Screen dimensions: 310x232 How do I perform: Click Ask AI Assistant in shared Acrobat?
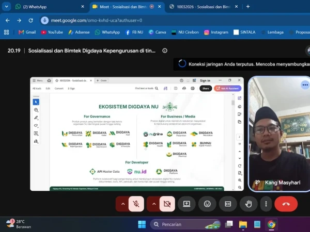[227, 88]
